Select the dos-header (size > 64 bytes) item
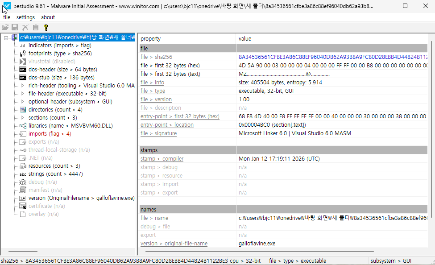This screenshot has height=265, width=435. pyautogui.click(x=62, y=70)
